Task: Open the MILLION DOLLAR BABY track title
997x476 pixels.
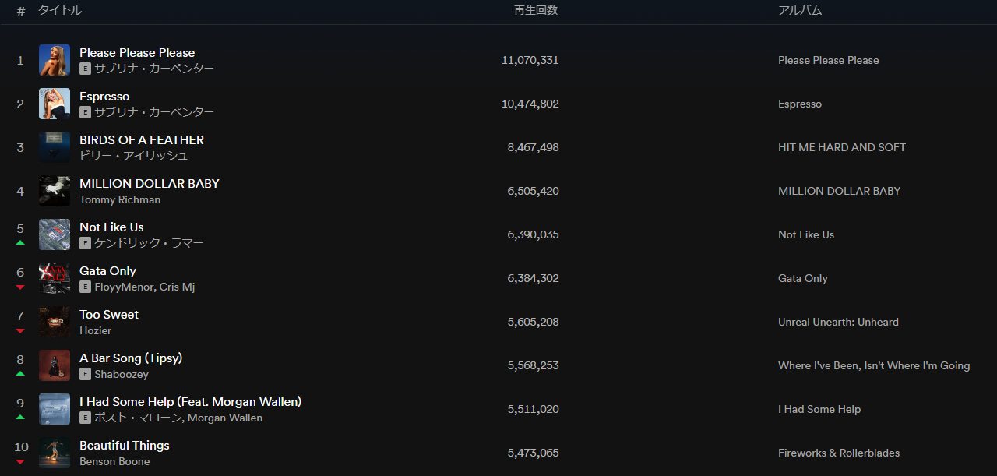Action: click(150, 183)
